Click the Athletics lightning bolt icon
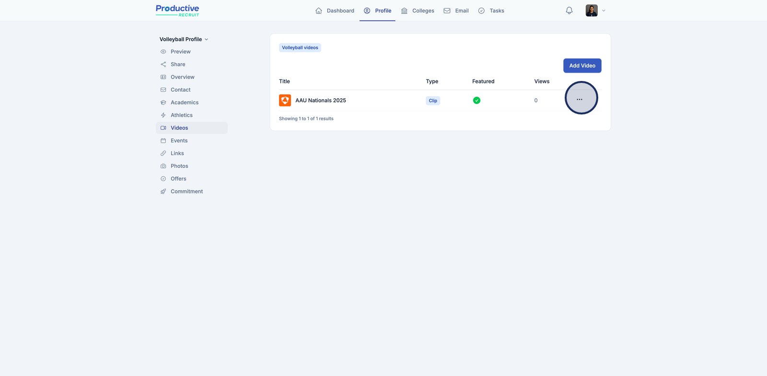Viewport: 767px width, 376px height. click(x=163, y=115)
